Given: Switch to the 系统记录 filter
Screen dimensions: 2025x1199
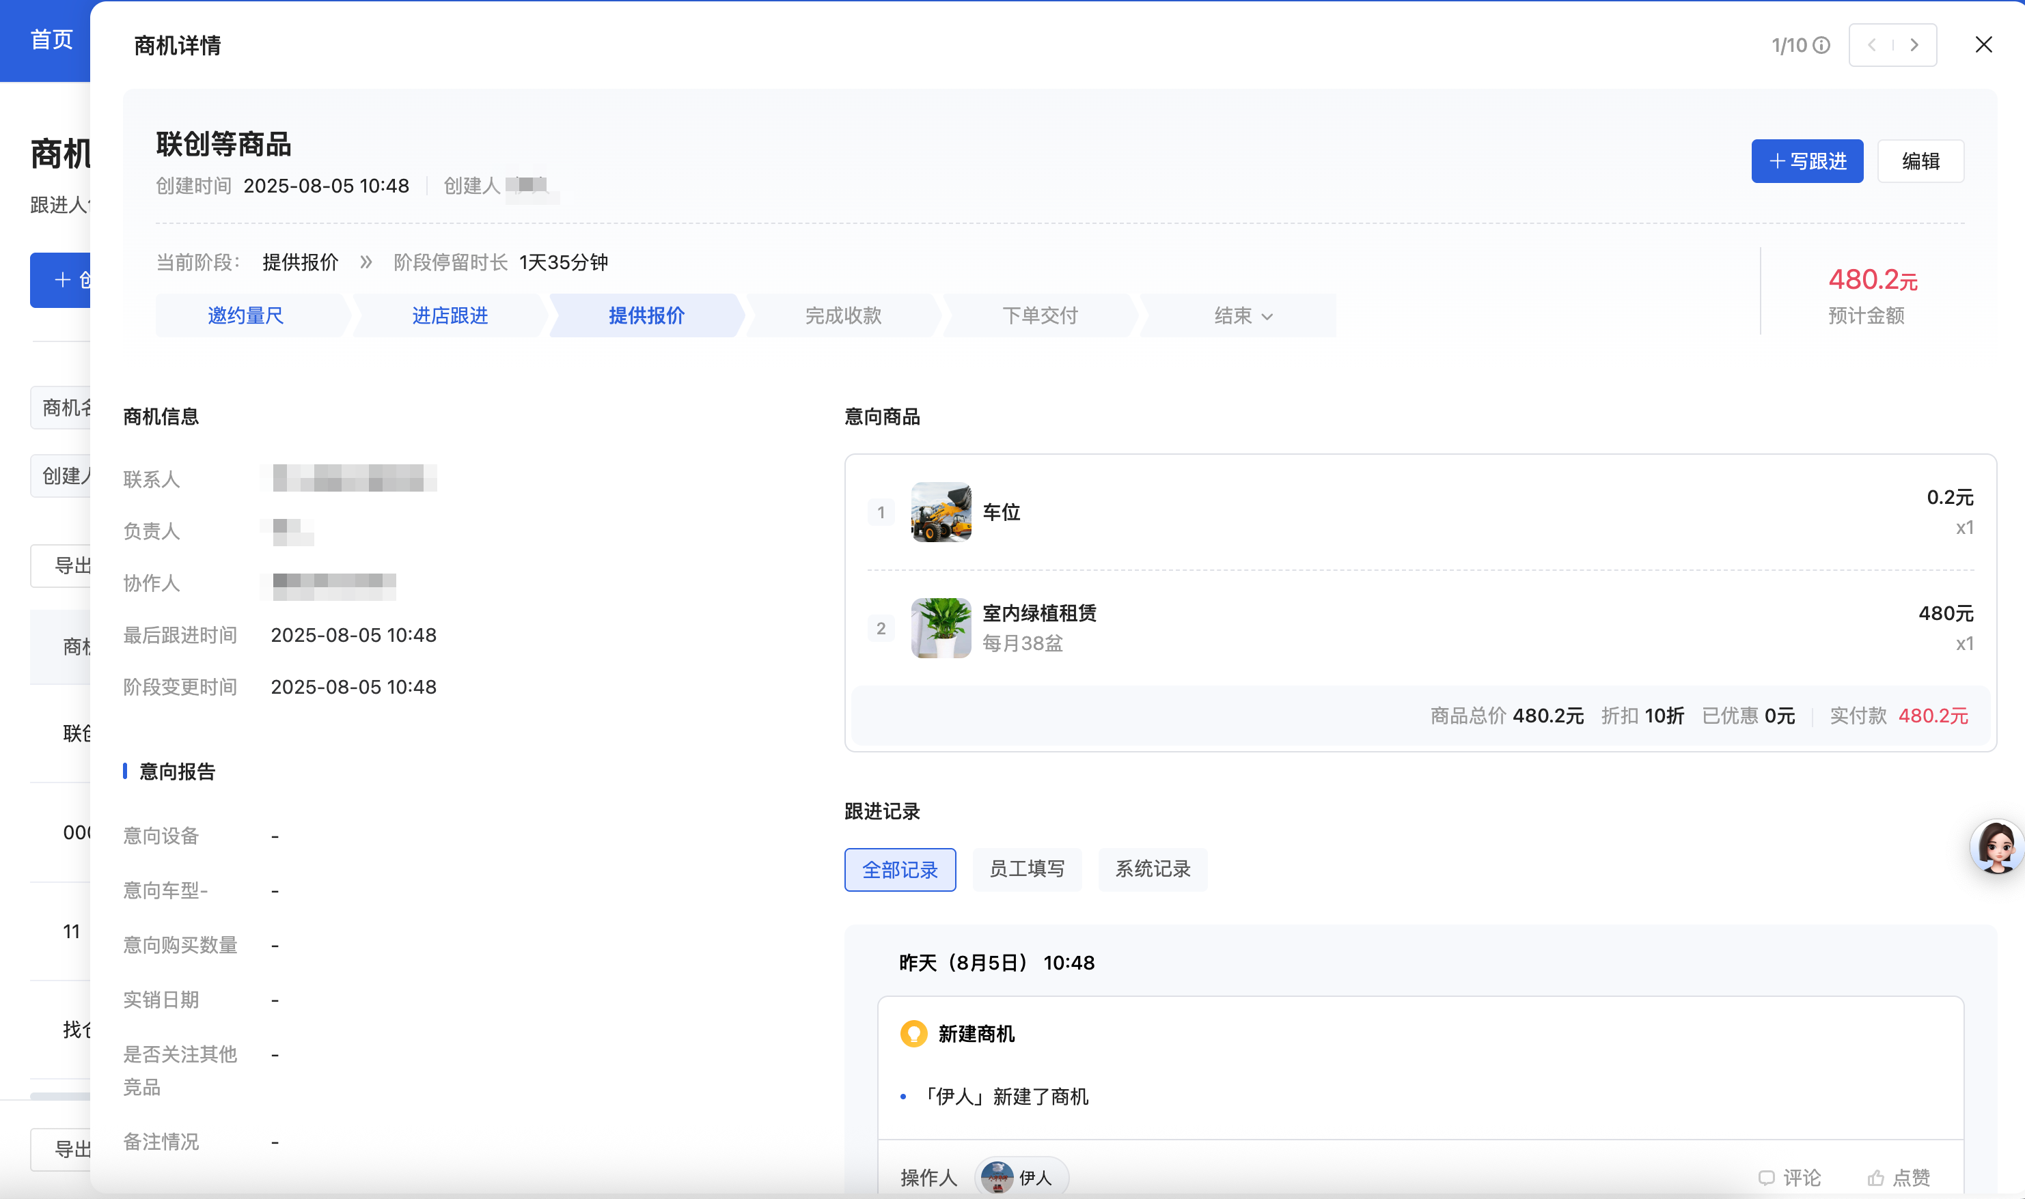Looking at the screenshot, I should [x=1153, y=869].
